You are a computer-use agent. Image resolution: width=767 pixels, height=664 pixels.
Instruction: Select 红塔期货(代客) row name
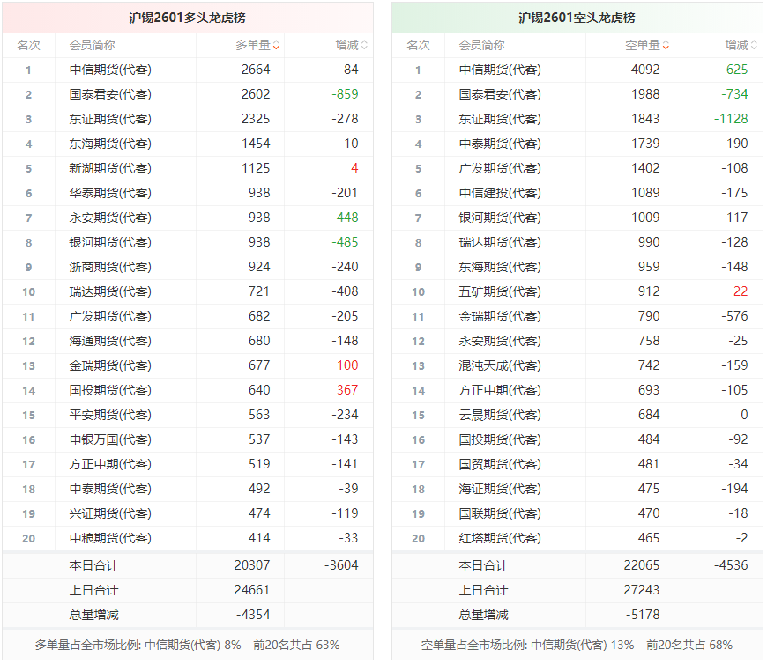click(x=500, y=538)
